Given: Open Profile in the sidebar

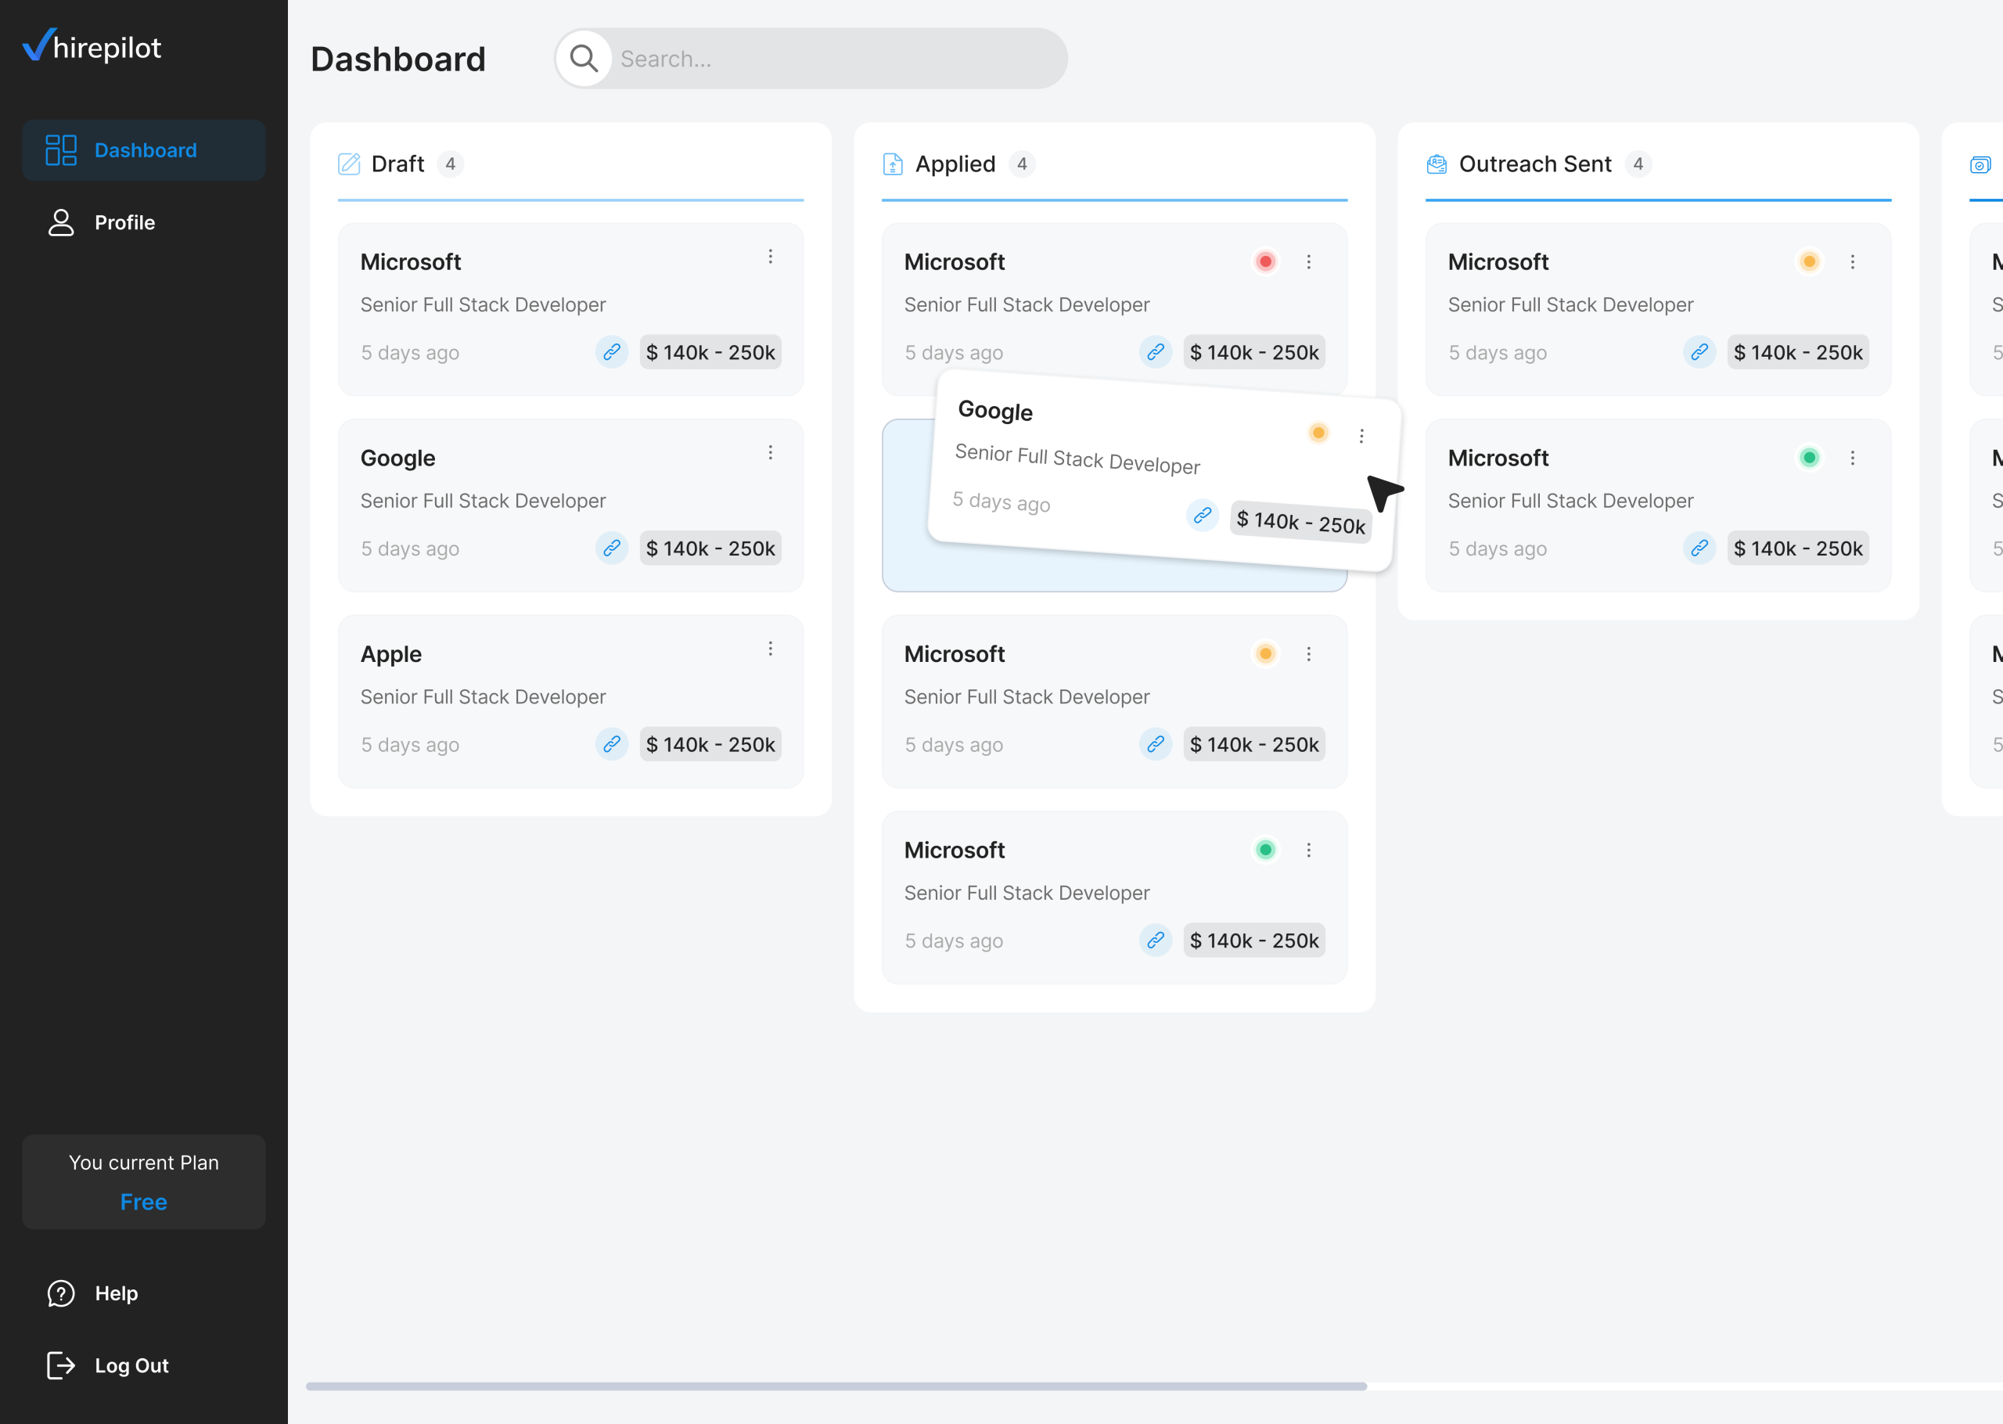Looking at the screenshot, I should 144,223.
